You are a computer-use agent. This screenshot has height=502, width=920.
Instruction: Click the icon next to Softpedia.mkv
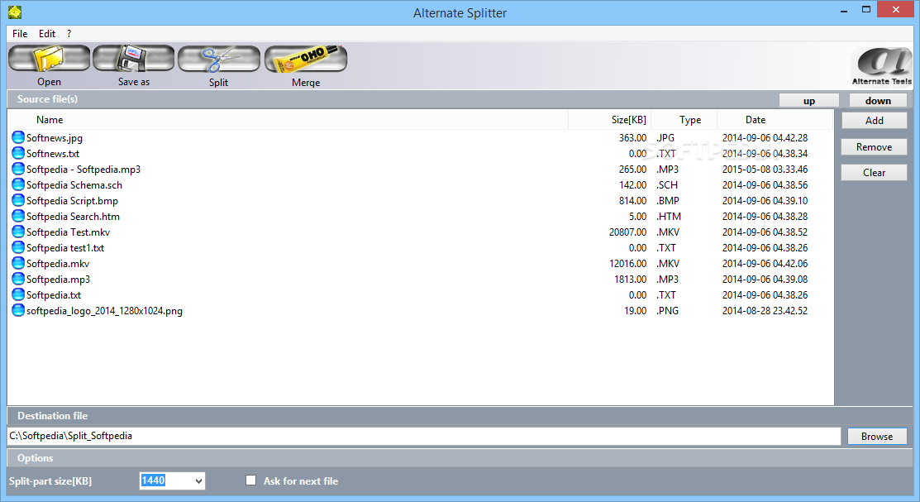tap(18, 264)
